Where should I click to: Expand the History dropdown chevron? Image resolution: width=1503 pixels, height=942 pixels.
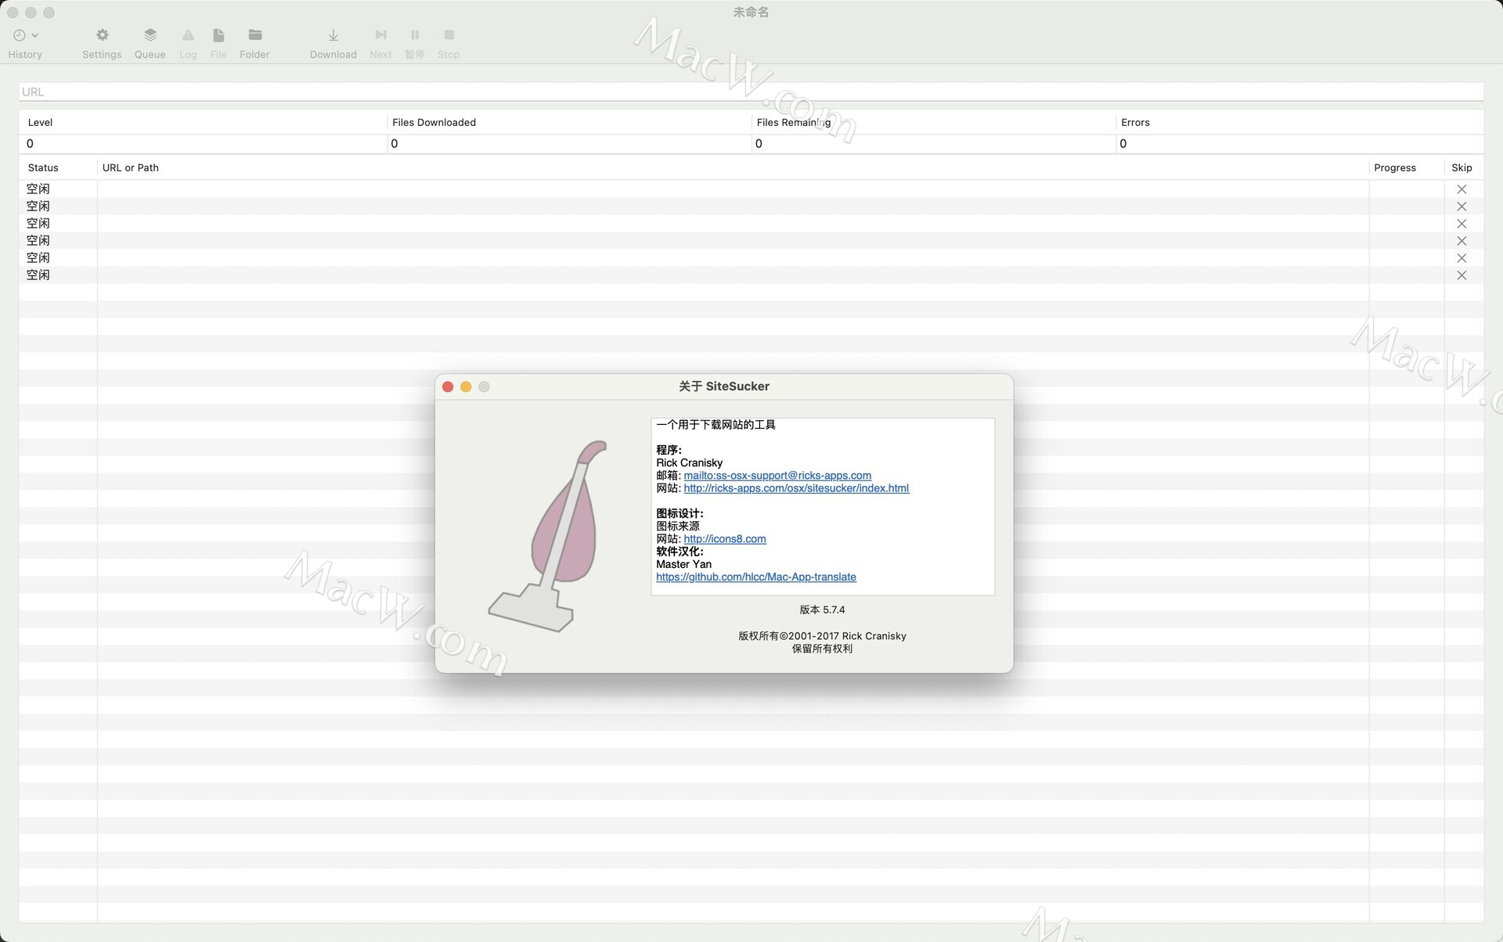tap(34, 35)
